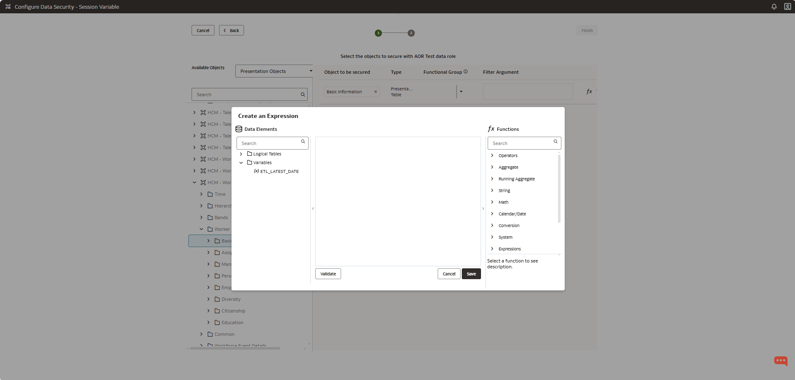
Task: Click the ETL_LATEST_DATE variable icon
Action: 257,171
